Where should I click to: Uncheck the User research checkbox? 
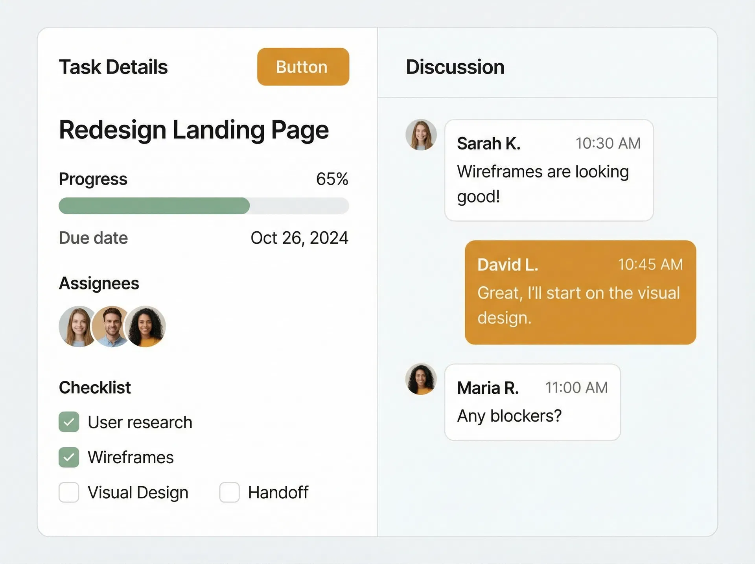(68, 422)
